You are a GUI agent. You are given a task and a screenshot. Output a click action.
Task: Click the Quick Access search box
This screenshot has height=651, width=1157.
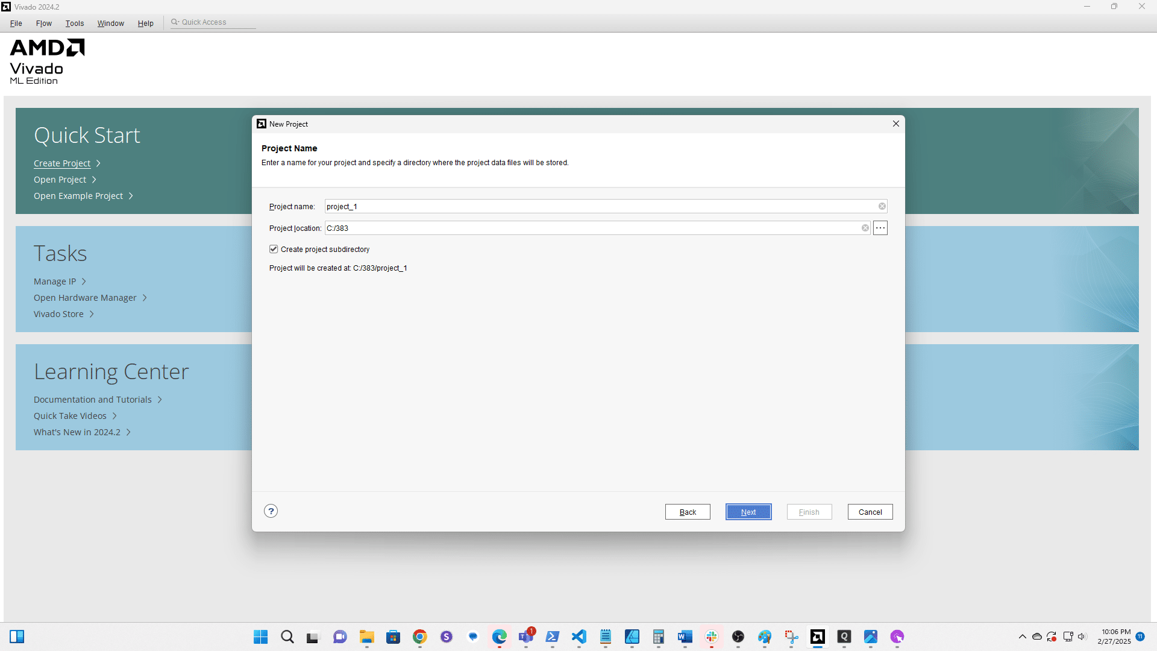(212, 22)
